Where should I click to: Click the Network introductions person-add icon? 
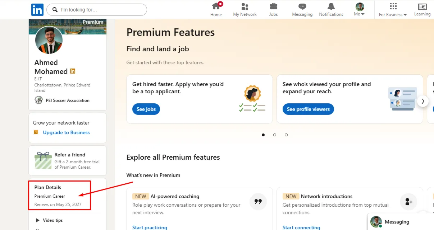408,202
